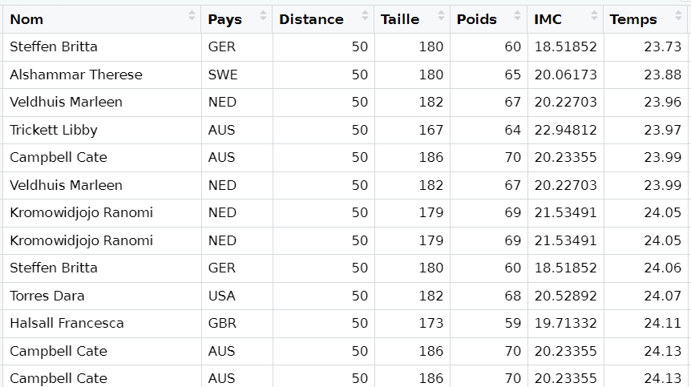Select the SWE country cell
The width and height of the screenshot is (691, 387).
click(223, 75)
